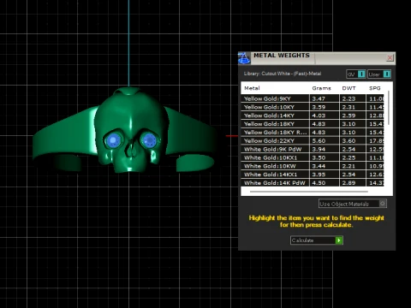The height and width of the screenshot is (308, 411).
Task: Click the 2.23 DWT value
Action: point(348,98)
